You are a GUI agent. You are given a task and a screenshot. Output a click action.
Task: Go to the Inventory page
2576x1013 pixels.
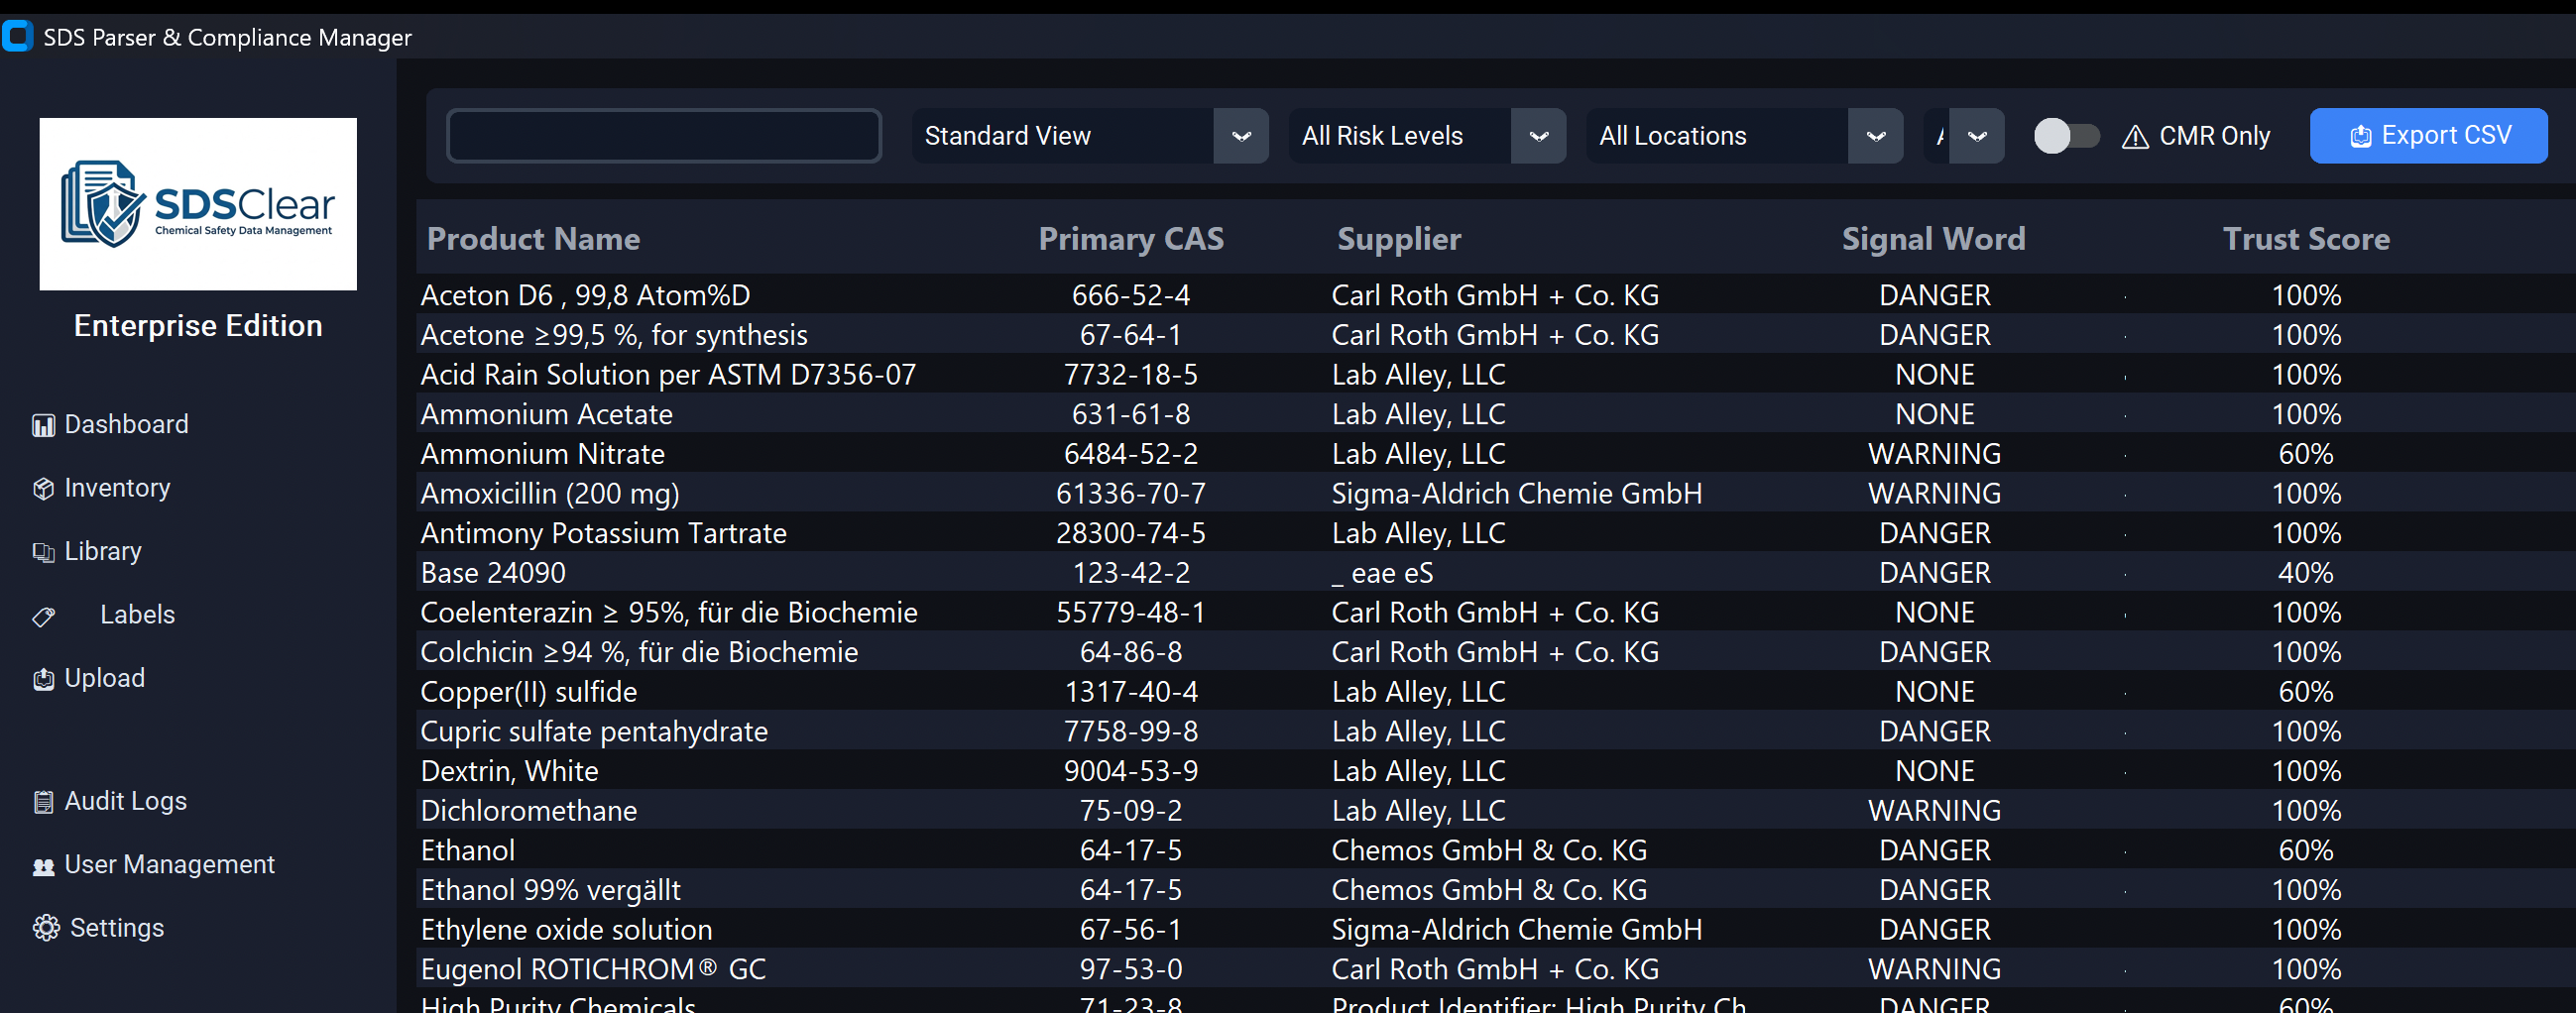117,488
